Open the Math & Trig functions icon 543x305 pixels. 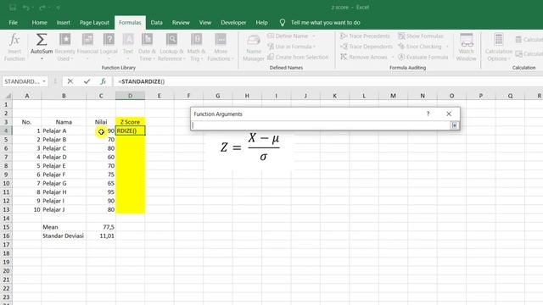point(196,40)
